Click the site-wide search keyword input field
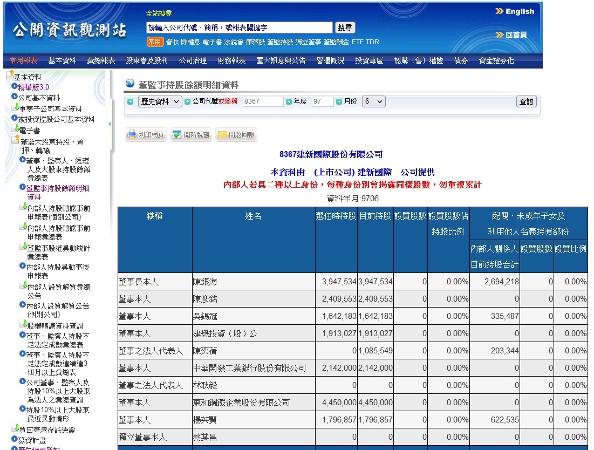Image resolution: width=594 pixels, height=450 pixels. click(240, 28)
